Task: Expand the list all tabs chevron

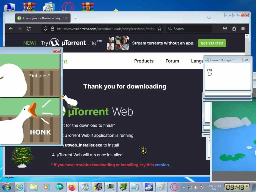Action: click(x=209, y=18)
